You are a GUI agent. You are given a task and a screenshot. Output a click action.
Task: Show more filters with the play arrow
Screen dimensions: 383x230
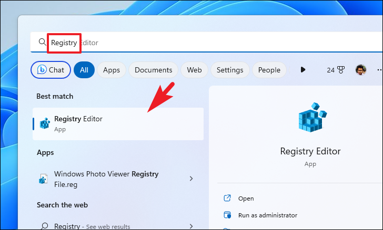point(303,70)
